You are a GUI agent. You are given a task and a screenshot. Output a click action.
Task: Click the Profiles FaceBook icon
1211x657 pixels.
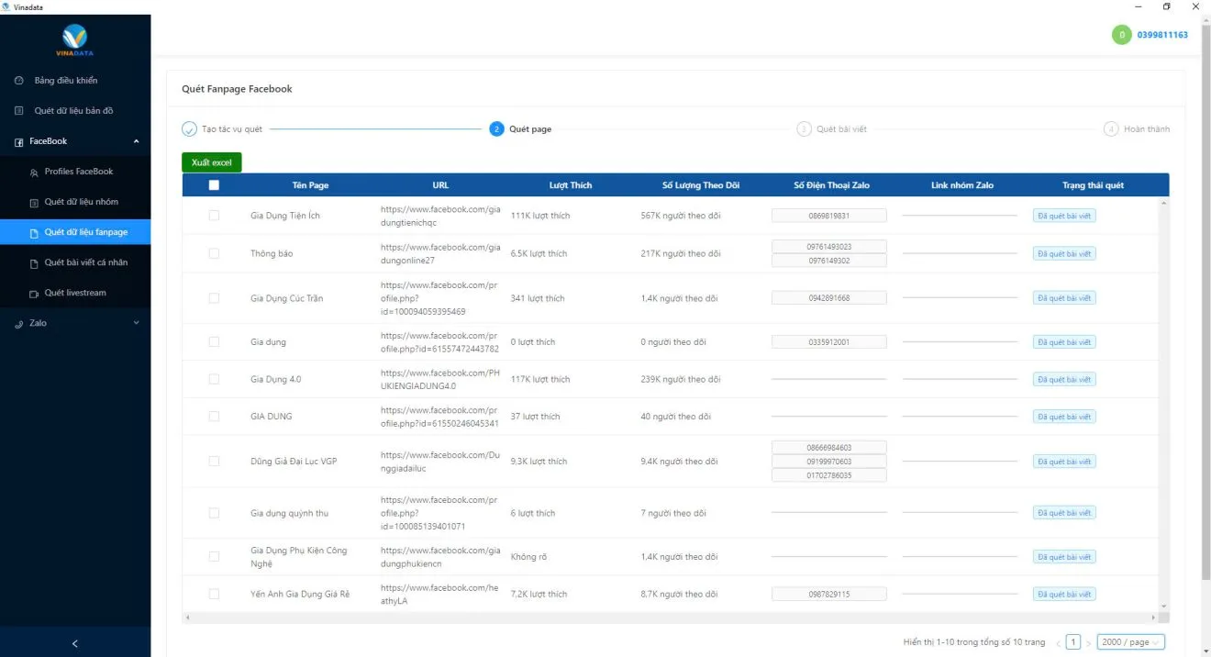coord(34,172)
